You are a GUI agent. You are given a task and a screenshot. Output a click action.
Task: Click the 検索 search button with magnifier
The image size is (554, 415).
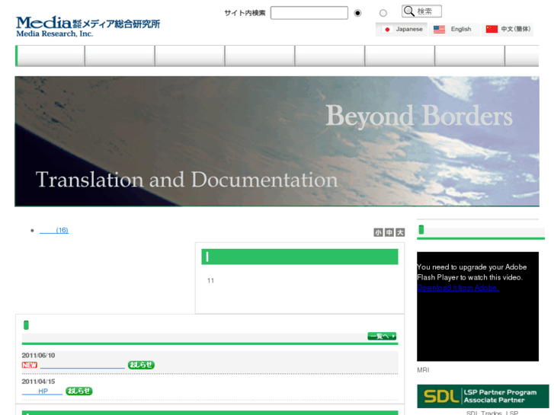421,11
